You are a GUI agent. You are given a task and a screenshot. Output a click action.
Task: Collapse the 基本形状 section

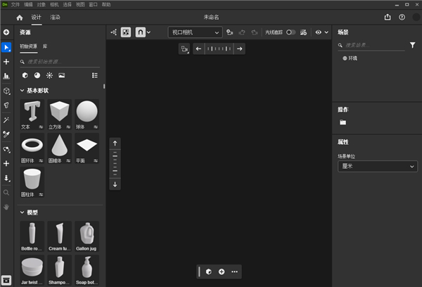(x=21, y=91)
